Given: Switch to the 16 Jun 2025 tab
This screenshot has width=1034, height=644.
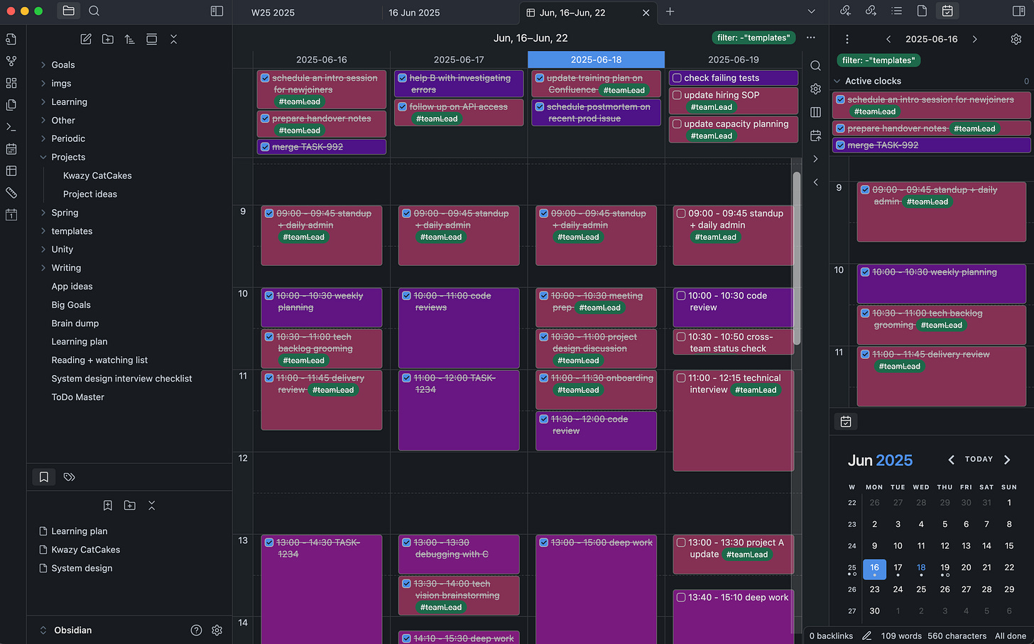Looking at the screenshot, I should [414, 13].
